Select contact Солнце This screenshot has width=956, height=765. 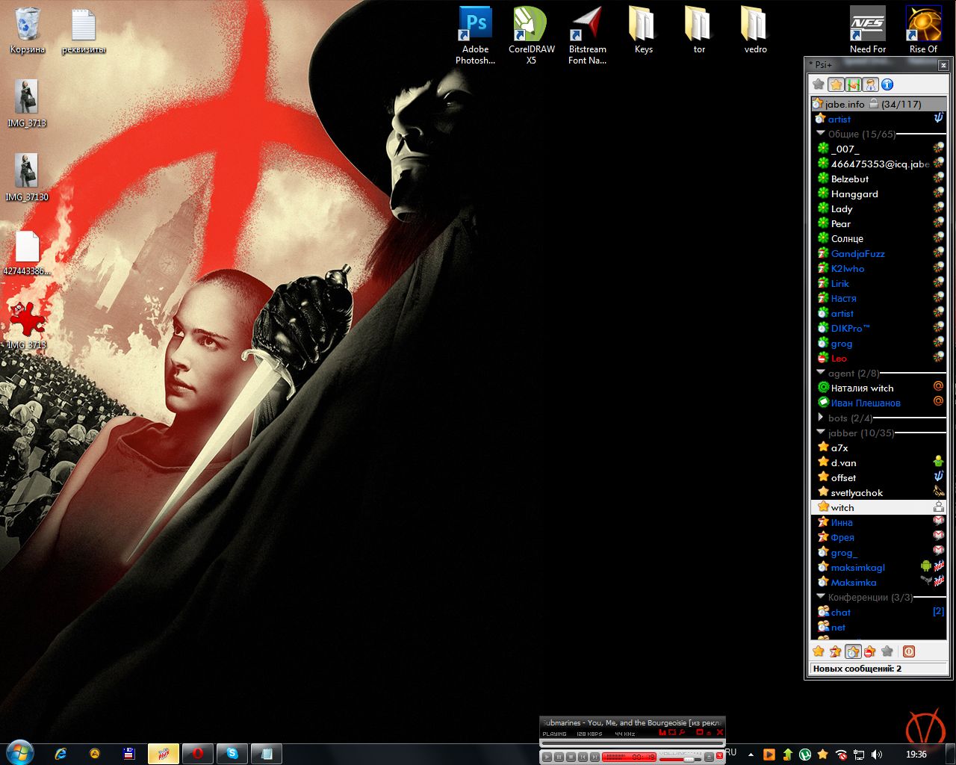tap(879, 238)
